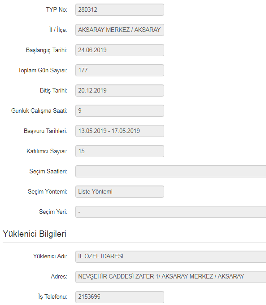Focus the Katılımcı Sayısı field showing 15
266x305 pixels.
tap(120, 151)
